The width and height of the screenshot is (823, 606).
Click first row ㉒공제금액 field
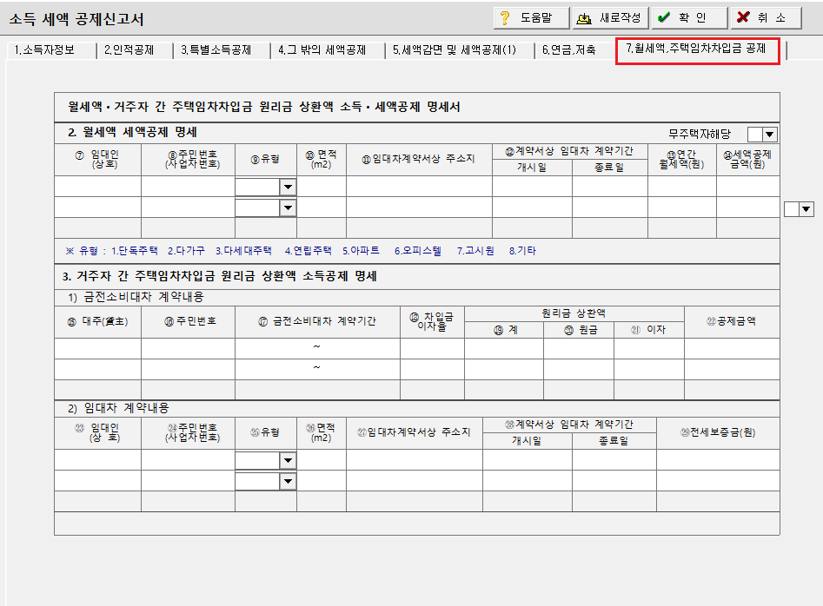tap(732, 349)
